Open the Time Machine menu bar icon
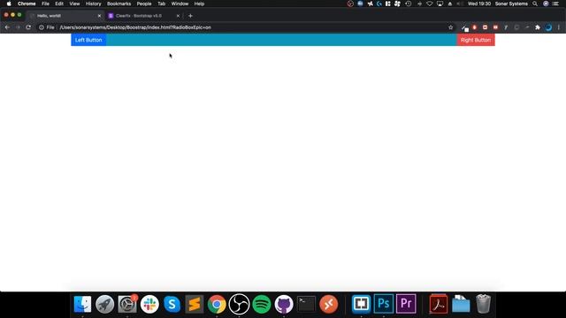This screenshot has height=318, width=566. pyautogui.click(x=409, y=4)
